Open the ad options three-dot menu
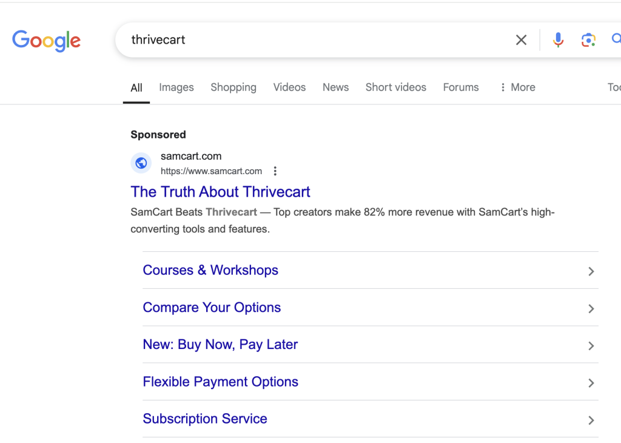621x443 pixels. (x=275, y=171)
